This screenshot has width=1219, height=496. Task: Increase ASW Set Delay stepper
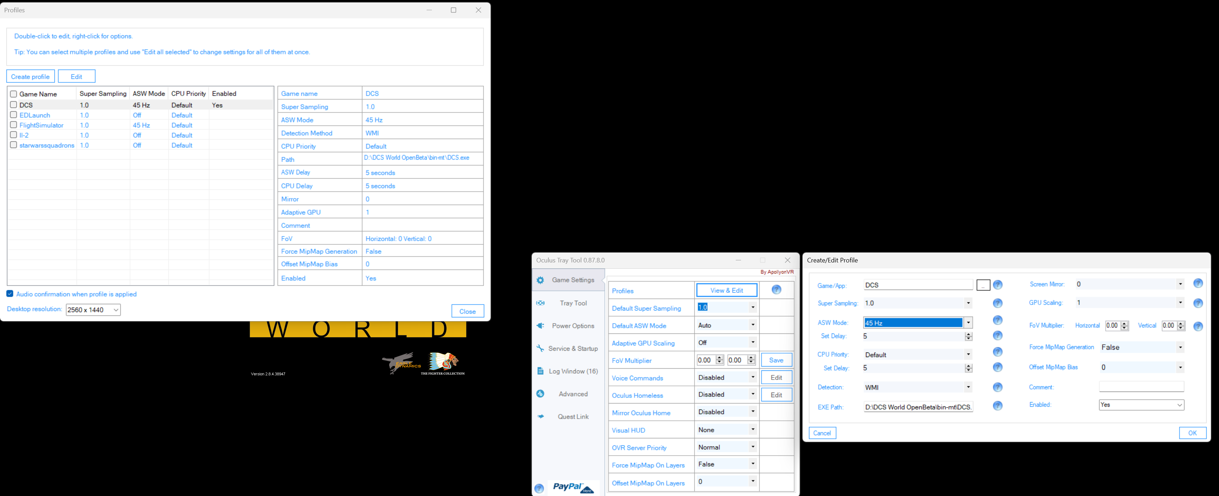pos(969,334)
